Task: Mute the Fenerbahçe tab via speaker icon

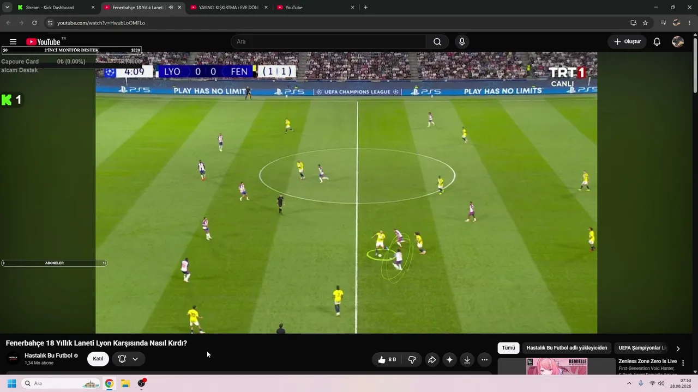Action: (x=171, y=8)
